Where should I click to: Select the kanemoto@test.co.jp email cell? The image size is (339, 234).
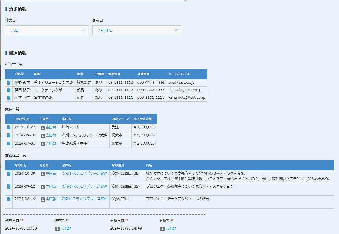click(187, 98)
